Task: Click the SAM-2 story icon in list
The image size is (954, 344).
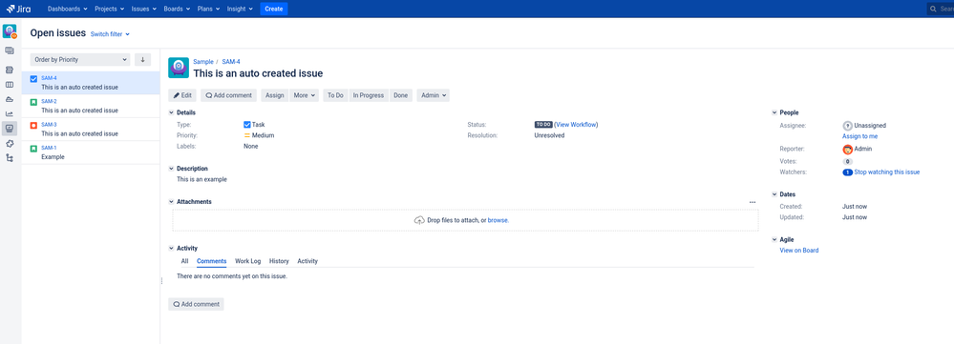Action: (x=34, y=102)
